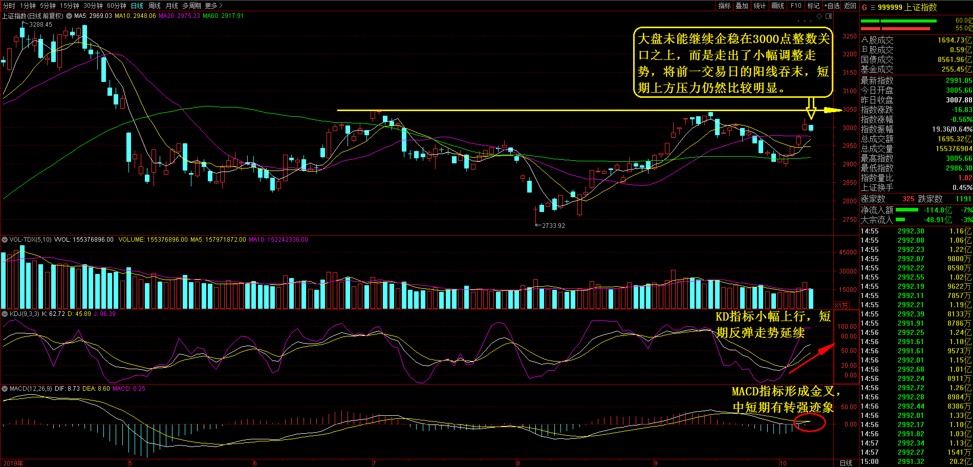This screenshot has width=973, height=467.
Task: Switch to the 周线 weekly chart
Action: [x=155, y=6]
